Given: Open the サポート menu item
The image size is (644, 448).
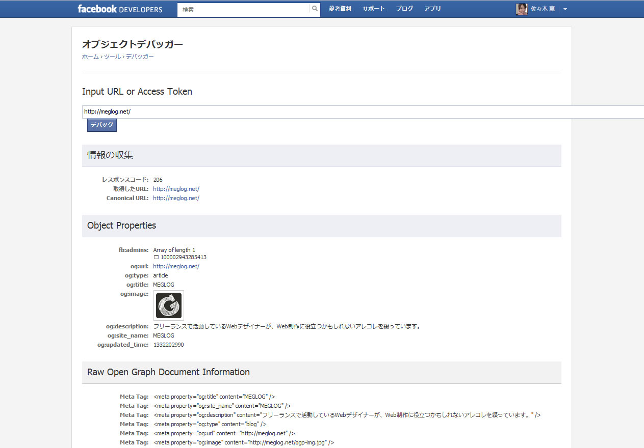Looking at the screenshot, I should 373,9.
